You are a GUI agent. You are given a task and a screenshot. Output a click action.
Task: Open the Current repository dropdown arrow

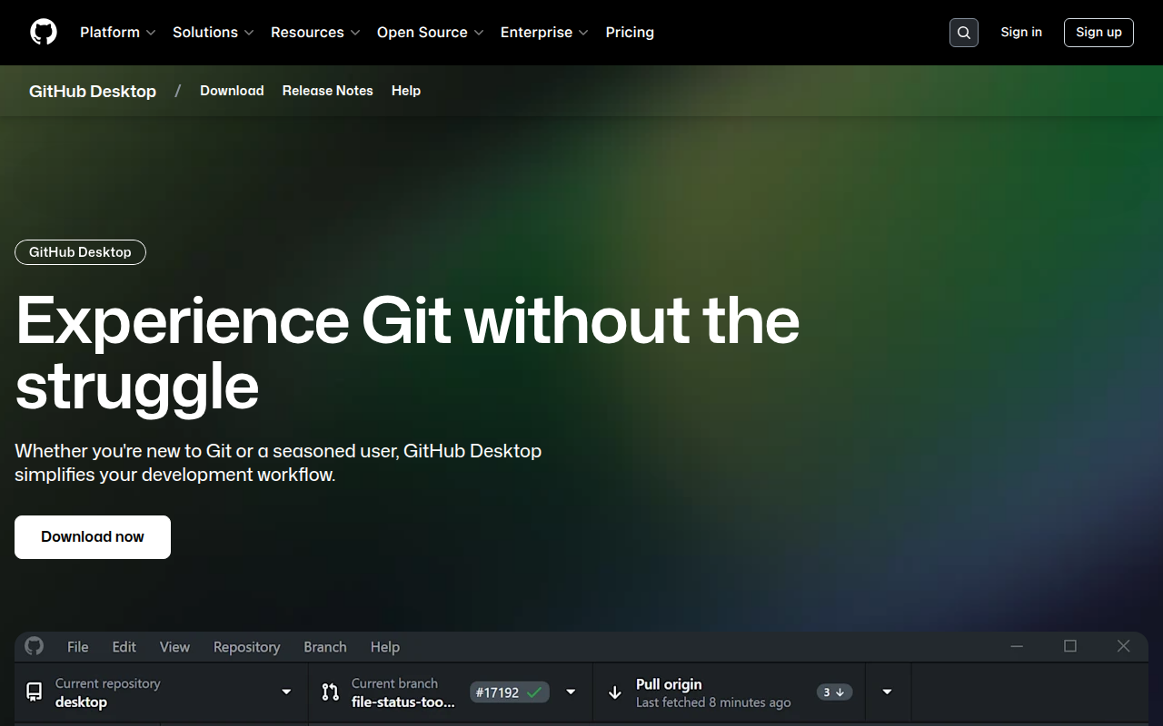pos(286,692)
